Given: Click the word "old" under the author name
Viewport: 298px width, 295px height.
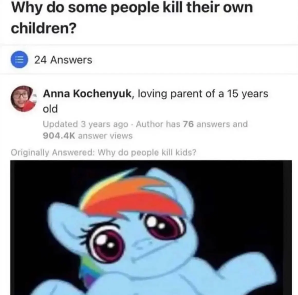Looking at the screenshot, I should point(50,109).
